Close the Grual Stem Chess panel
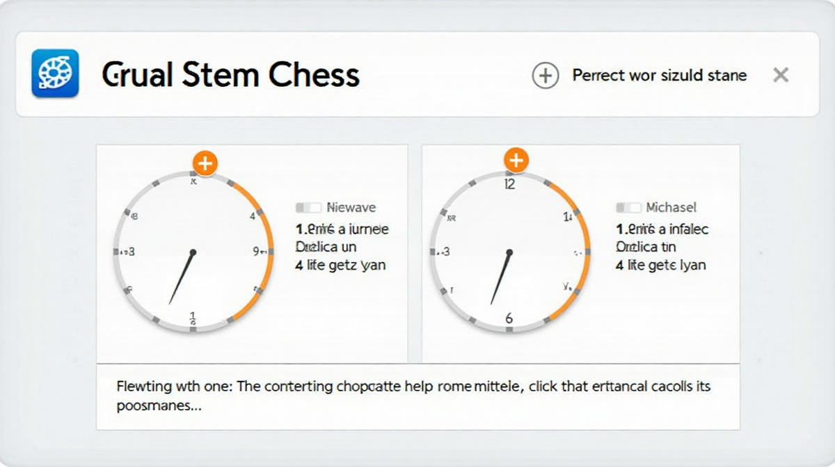Image resolution: width=835 pixels, height=467 pixels. point(781,75)
